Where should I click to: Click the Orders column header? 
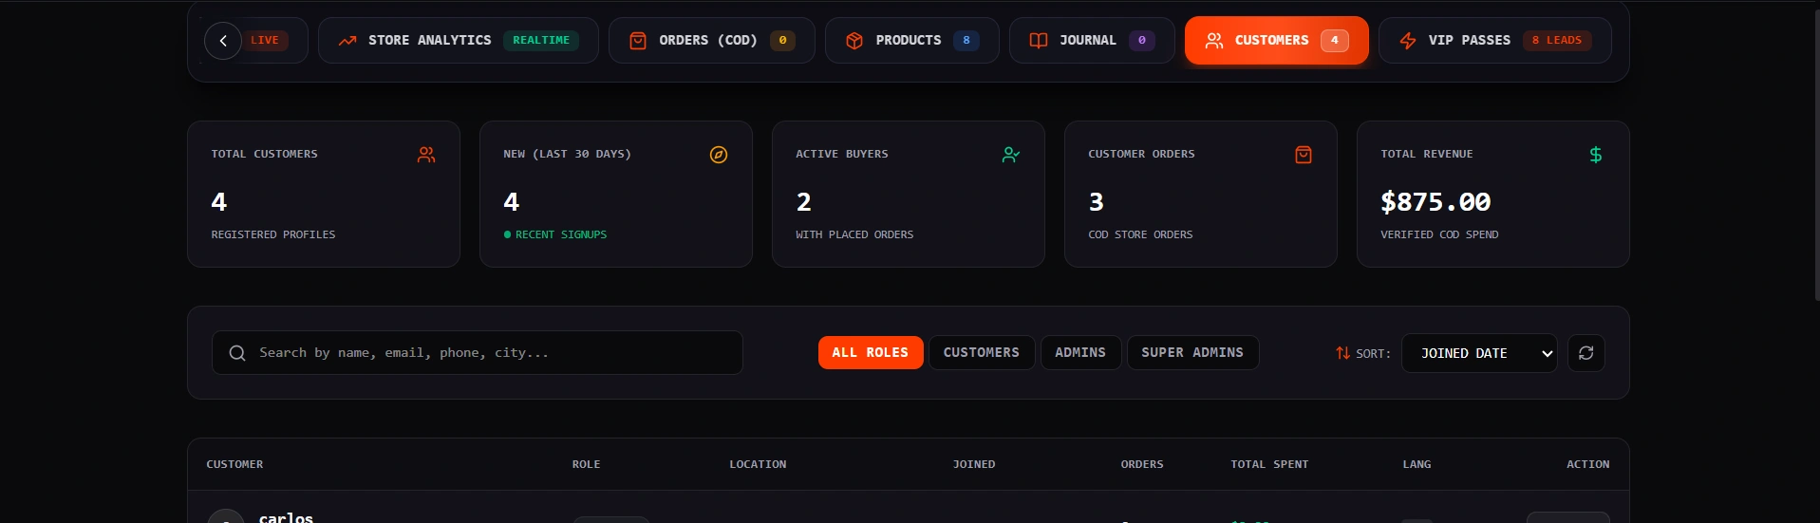coord(1142,464)
